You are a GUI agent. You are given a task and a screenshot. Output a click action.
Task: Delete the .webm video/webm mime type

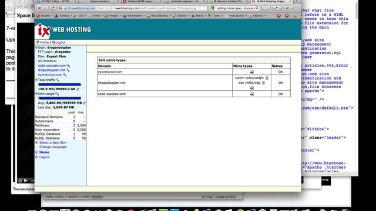267,78
